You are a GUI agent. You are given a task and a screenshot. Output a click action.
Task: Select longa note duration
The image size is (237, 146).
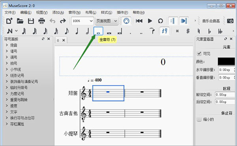click(x=120, y=31)
